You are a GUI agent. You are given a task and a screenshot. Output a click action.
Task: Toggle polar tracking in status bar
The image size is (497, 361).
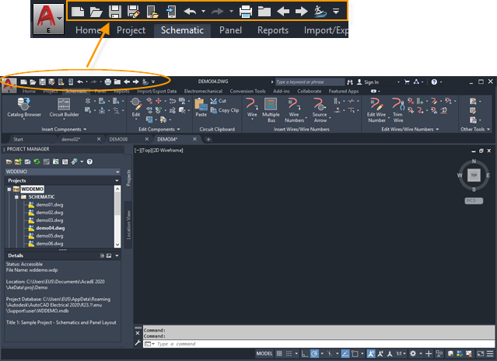point(314,353)
